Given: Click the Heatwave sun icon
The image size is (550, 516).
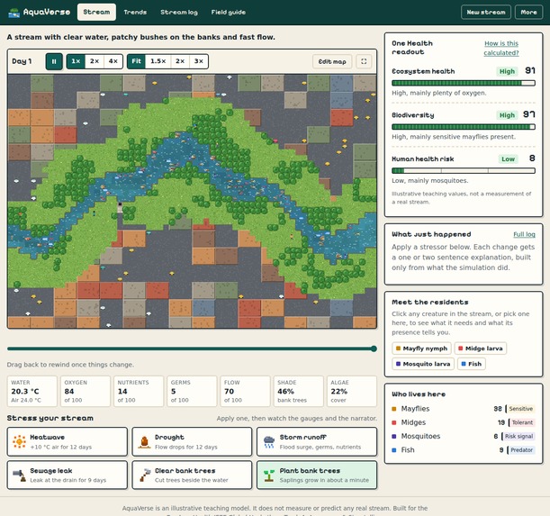Looking at the screenshot, I should click(x=19, y=441).
